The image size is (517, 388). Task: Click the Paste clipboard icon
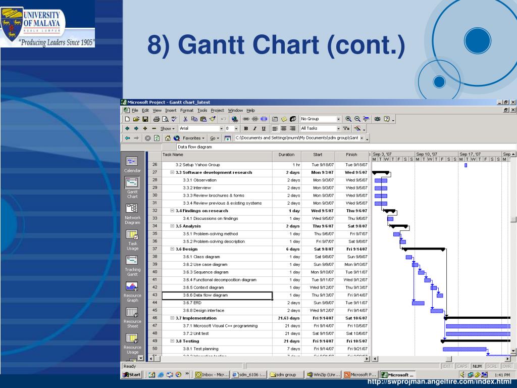203,119
